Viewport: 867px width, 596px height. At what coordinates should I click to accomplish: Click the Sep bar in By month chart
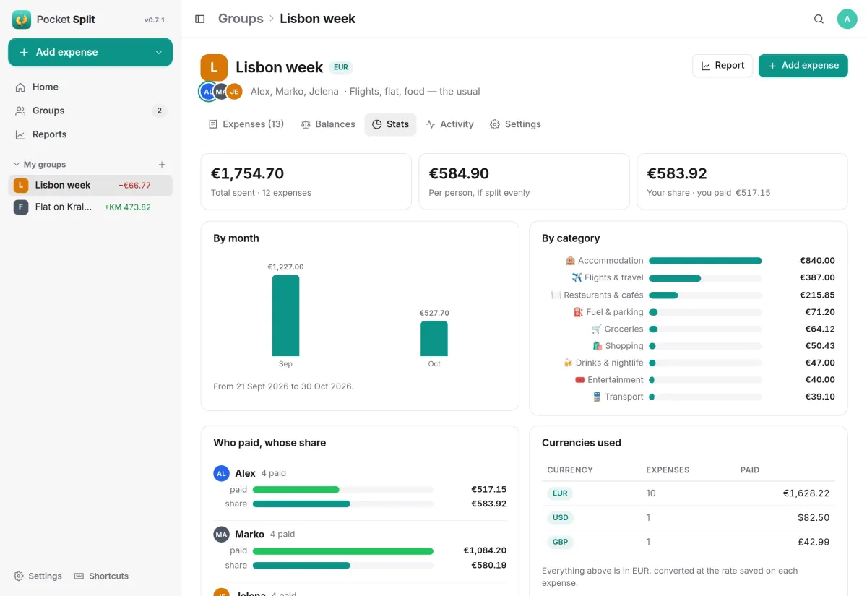pos(285,316)
